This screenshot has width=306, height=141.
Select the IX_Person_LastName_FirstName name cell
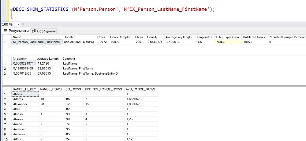point(36,42)
